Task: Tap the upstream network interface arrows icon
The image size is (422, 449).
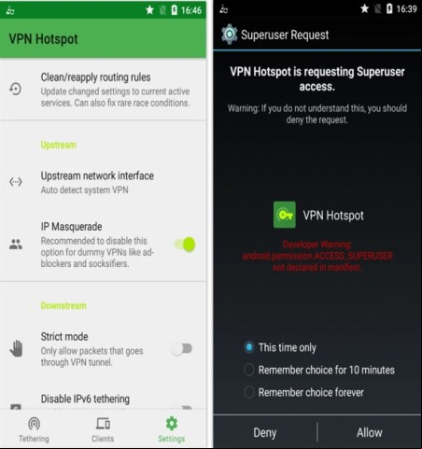Action: tap(16, 182)
